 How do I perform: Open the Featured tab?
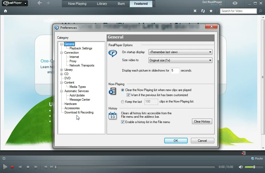click(141, 4)
